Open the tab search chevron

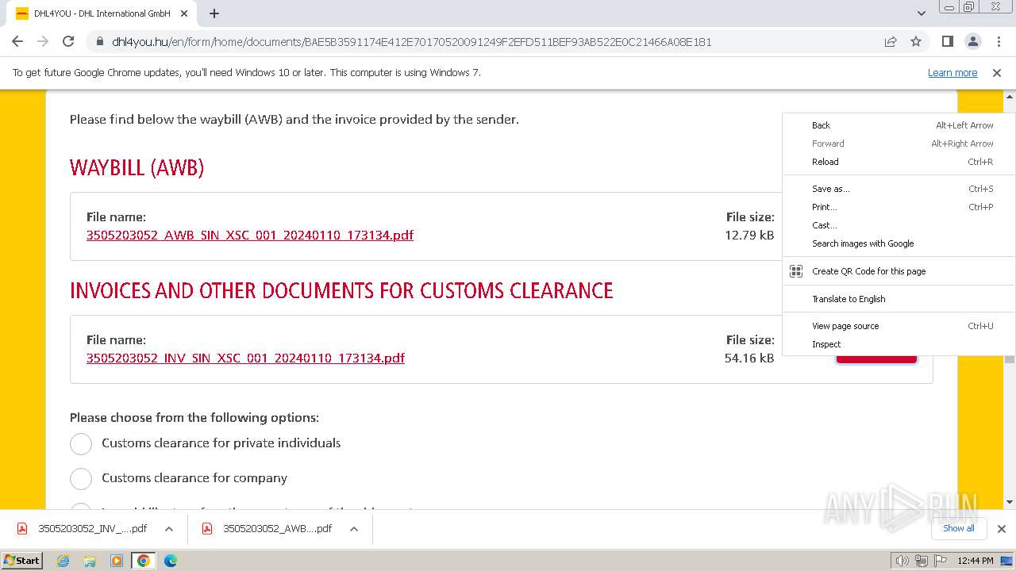coord(921,13)
